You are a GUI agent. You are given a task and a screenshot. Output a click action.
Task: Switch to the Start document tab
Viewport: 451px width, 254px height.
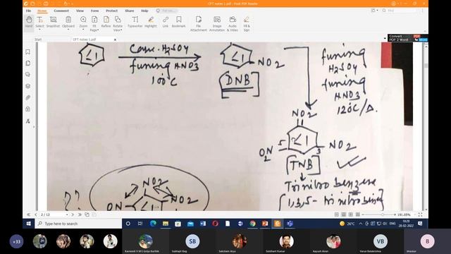(38, 40)
